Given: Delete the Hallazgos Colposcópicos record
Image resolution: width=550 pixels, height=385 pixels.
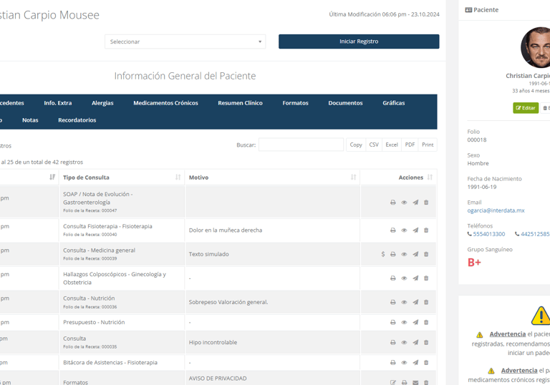Looking at the screenshot, I should click(426, 278).
